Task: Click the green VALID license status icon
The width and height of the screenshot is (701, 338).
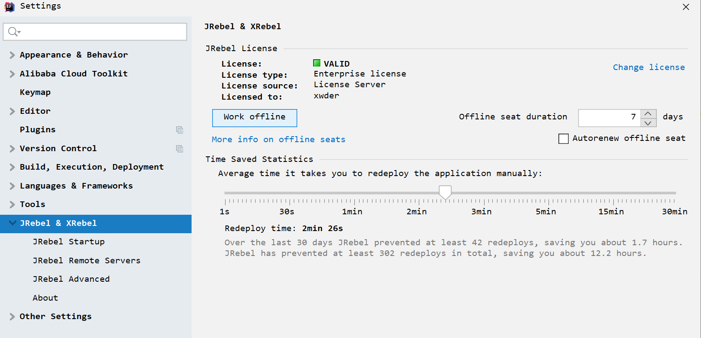Action: (317, 63)
